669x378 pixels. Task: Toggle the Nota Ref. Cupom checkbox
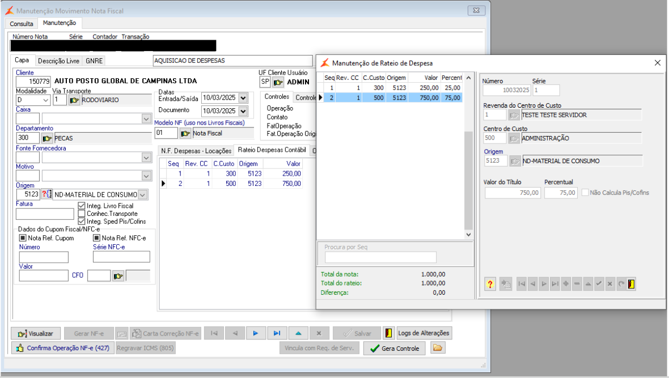click(23, 237)
